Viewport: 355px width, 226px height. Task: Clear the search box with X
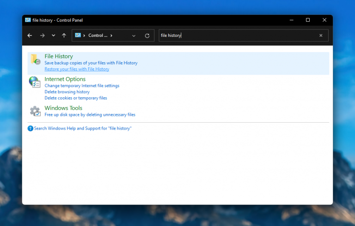(x=321, y=36)
